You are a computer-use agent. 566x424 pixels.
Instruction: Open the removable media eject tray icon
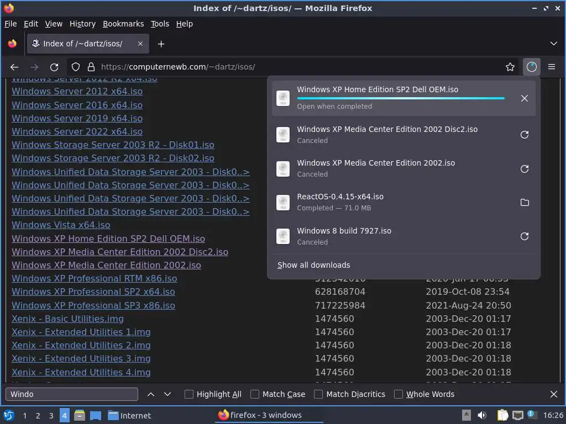point(467,415)
